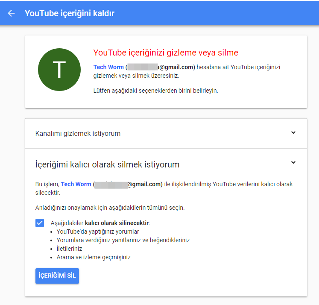
Task: Click the red 'YouTube içeriğinizi gizleme veya silme' heading
Action: point(166,53)
